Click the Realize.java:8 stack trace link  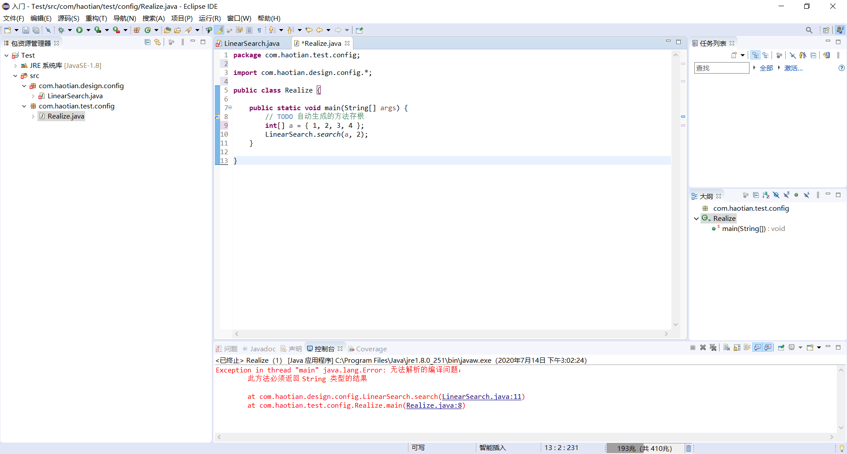(434, 406)
